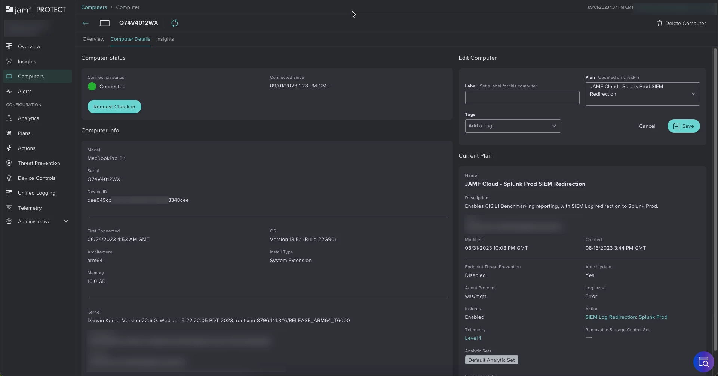The height and width of the screenshot is (376, 718).
Task: Click the Darwin Kernel Version string
Action: 218,320
